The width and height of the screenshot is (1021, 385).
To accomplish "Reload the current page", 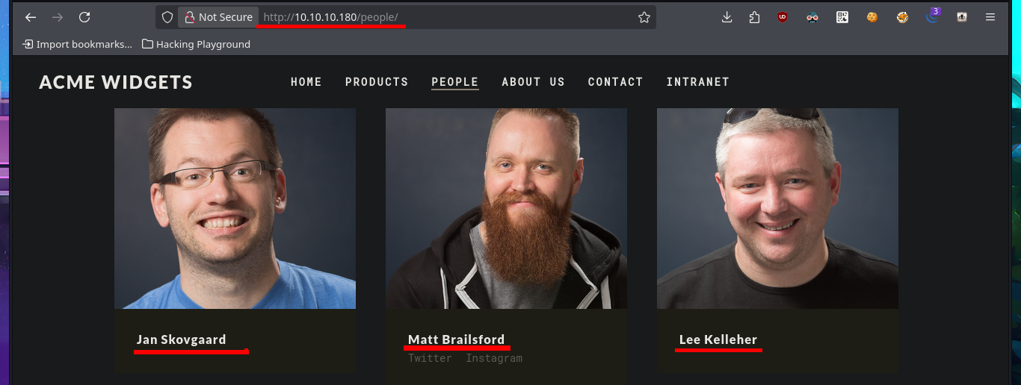I will point(84,17).
